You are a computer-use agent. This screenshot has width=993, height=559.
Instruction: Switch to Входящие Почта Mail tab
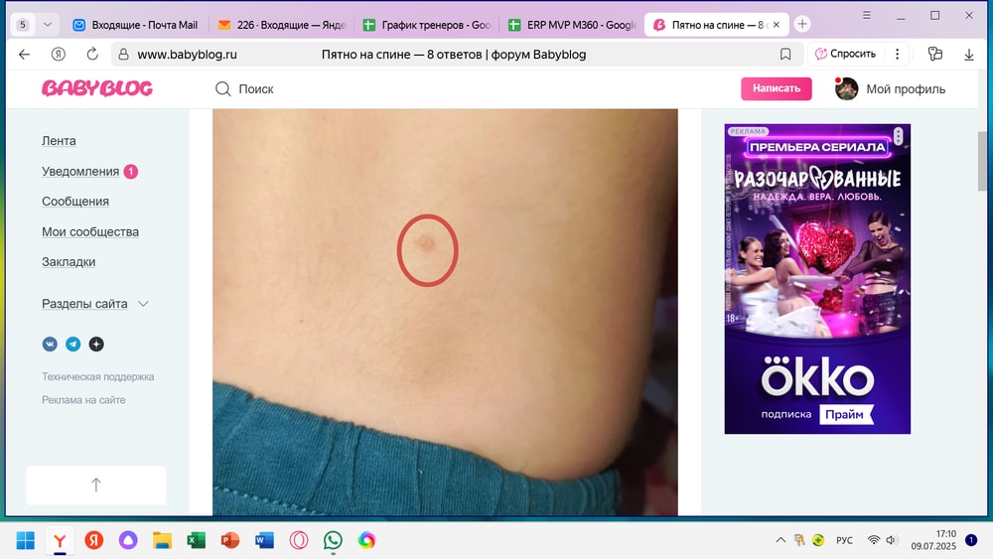(135, 25)
